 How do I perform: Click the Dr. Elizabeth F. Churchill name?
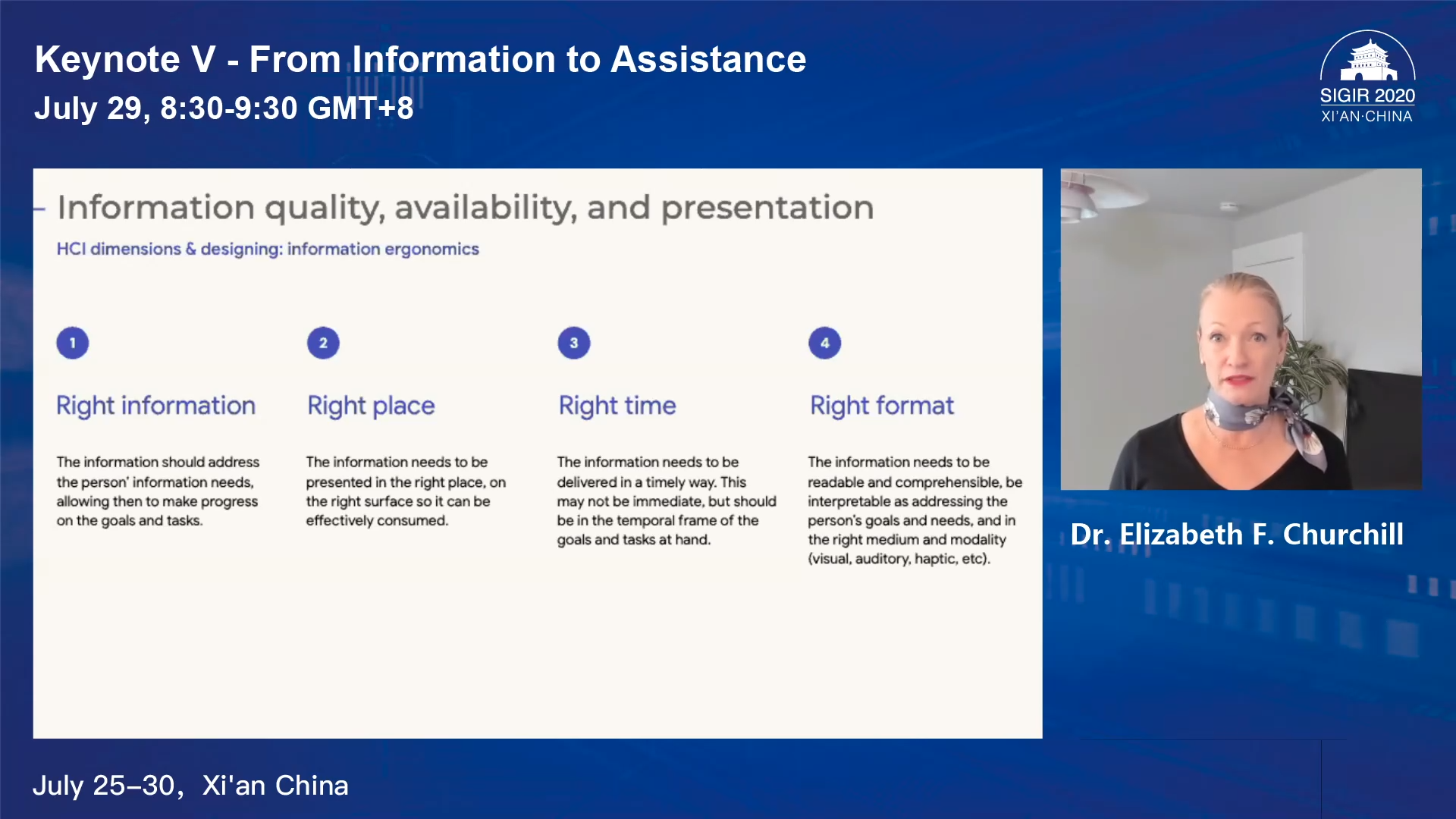pyautogui.click(x=1236, y=534)
